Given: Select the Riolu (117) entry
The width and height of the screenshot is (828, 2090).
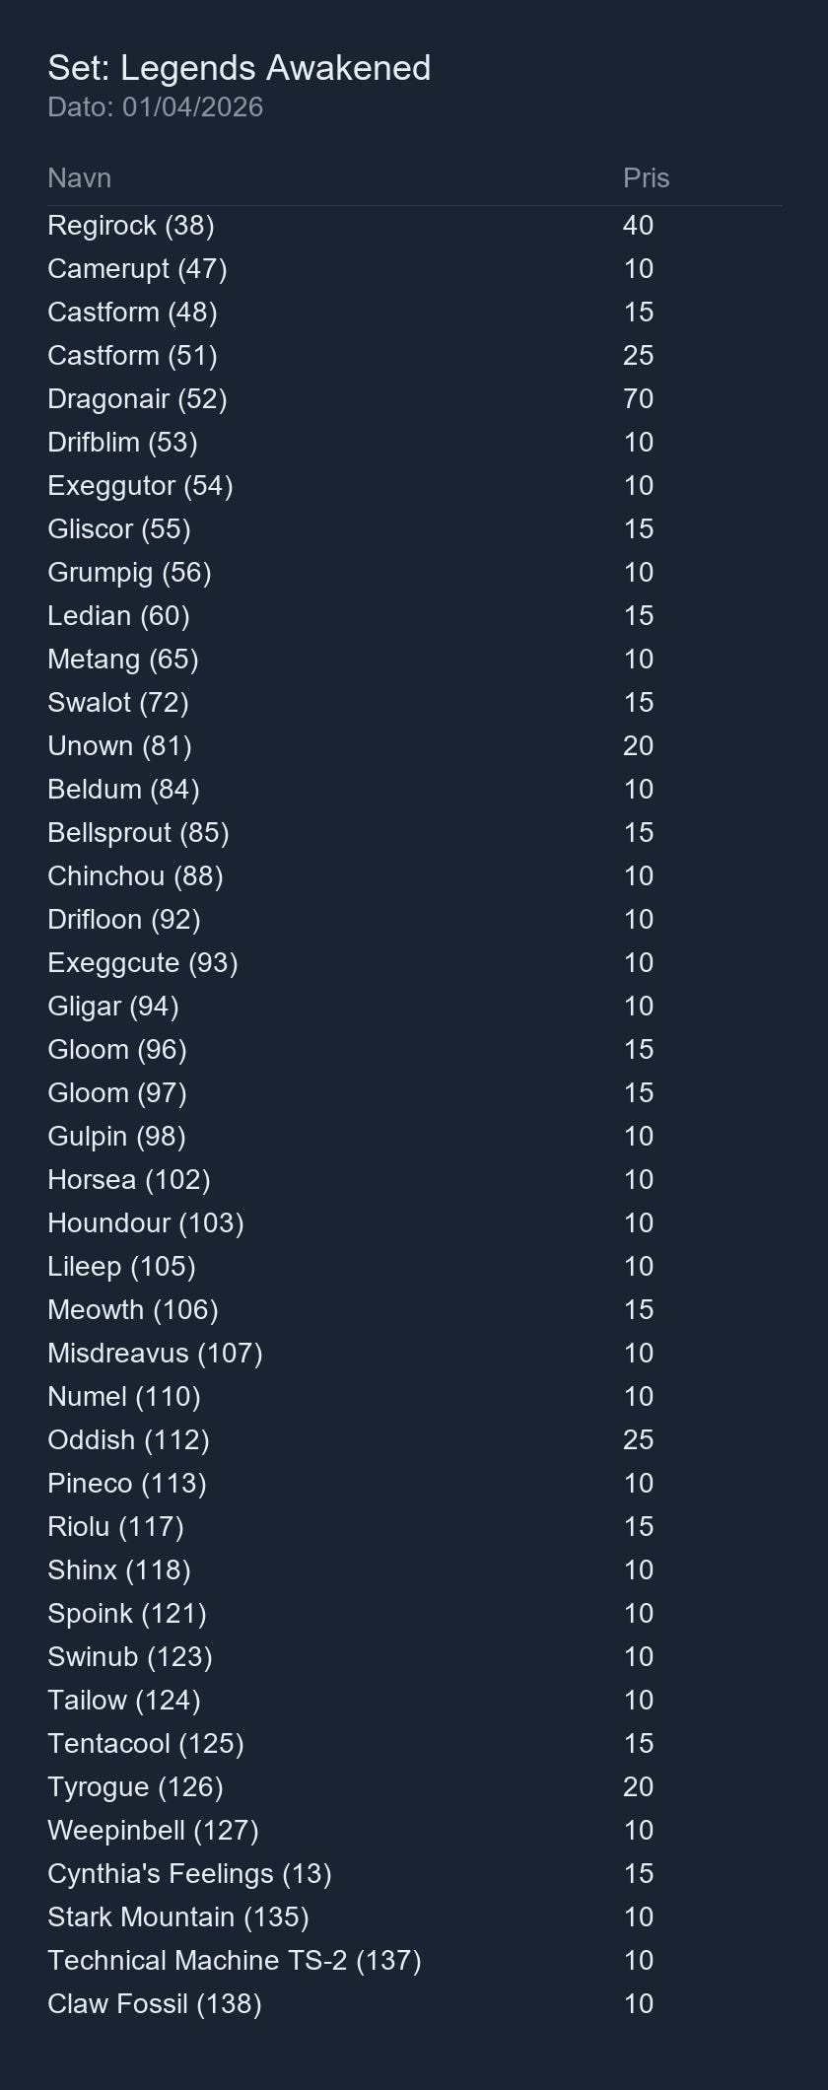Looking at the screenshot, I should click(115, 1527).
